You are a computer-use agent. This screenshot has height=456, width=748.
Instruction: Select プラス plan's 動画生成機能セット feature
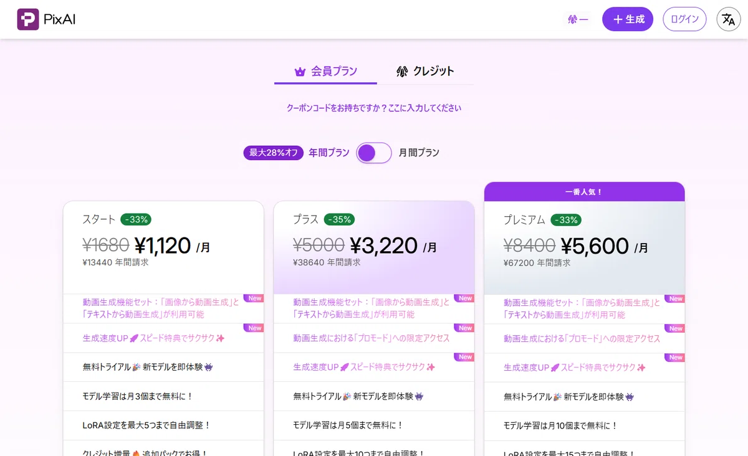[x=374, y=308]
